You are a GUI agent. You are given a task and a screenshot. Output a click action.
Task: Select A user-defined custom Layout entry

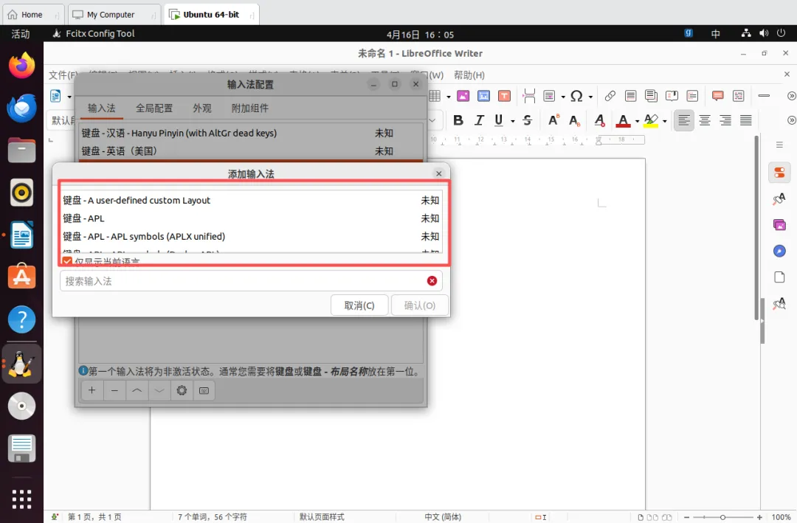pyautogui.click(x=251, y=200)
